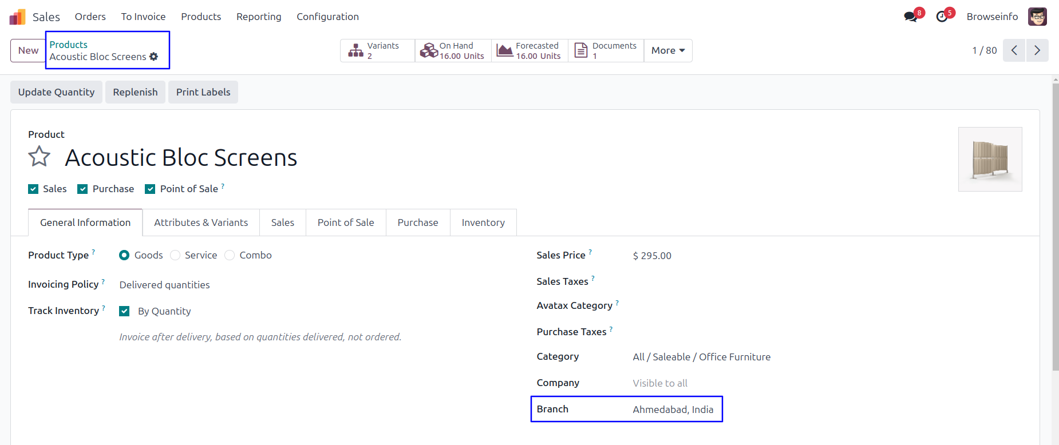Uncheck the Sales checkbox
This screenshot has height=445, width=1059.
(x=33, y=189)
